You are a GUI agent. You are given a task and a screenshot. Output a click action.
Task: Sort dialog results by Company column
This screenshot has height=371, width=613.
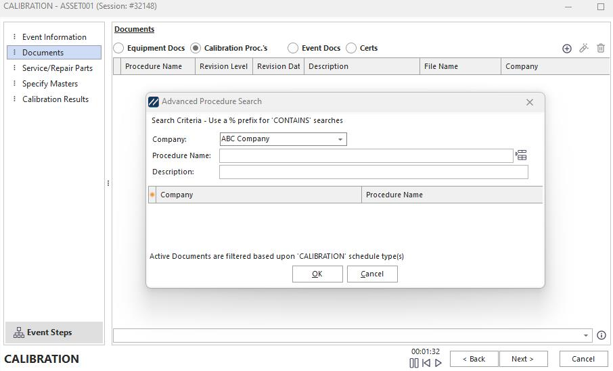click(259, 195)
